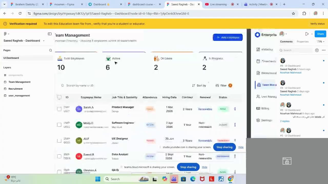
Task: Click the browser address bar URL
Action: pos(111,14)
